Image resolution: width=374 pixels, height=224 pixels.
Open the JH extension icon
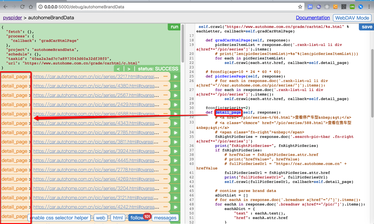310,7
